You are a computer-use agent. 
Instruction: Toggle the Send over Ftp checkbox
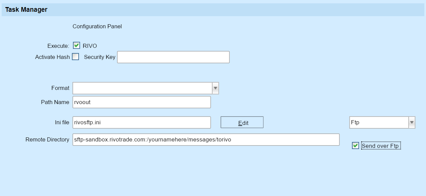pyautogui.click(x=355, y=145)
